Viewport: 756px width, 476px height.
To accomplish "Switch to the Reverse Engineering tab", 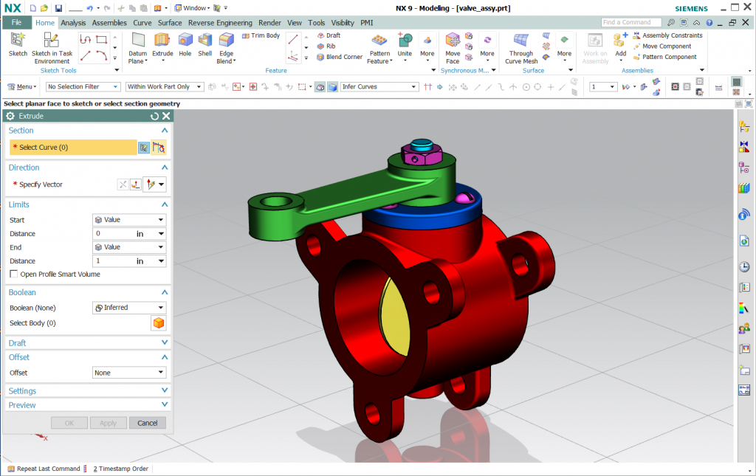I will coord(220,23).
